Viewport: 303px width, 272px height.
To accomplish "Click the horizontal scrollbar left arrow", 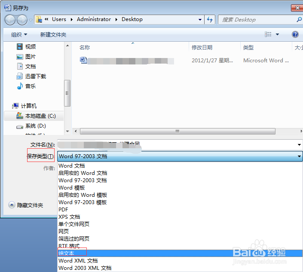I will coord(76,131).
